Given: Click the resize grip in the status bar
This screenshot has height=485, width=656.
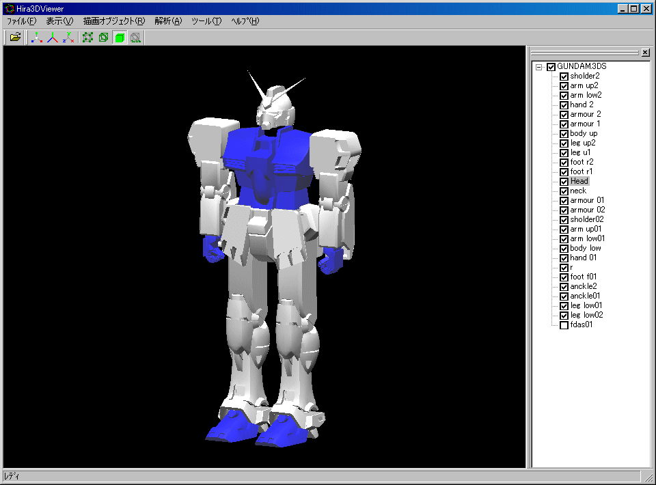Looking at the screenshot, I should tap(649, 477).
